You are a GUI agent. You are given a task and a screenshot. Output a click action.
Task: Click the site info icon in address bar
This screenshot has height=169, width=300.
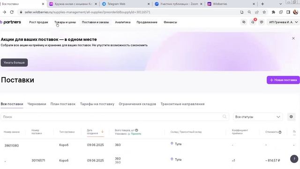(21, 12)
